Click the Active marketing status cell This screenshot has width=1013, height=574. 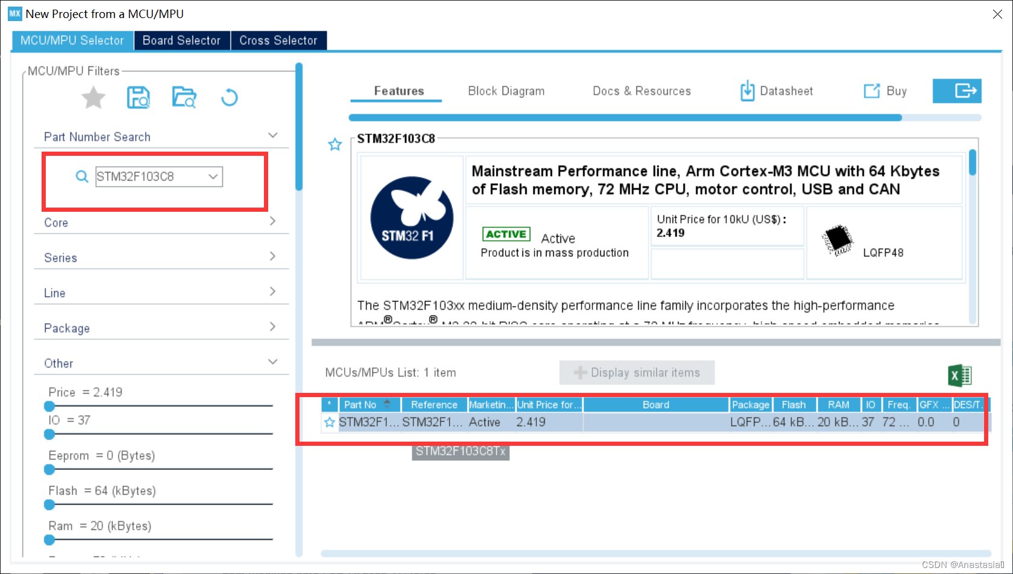491,422
